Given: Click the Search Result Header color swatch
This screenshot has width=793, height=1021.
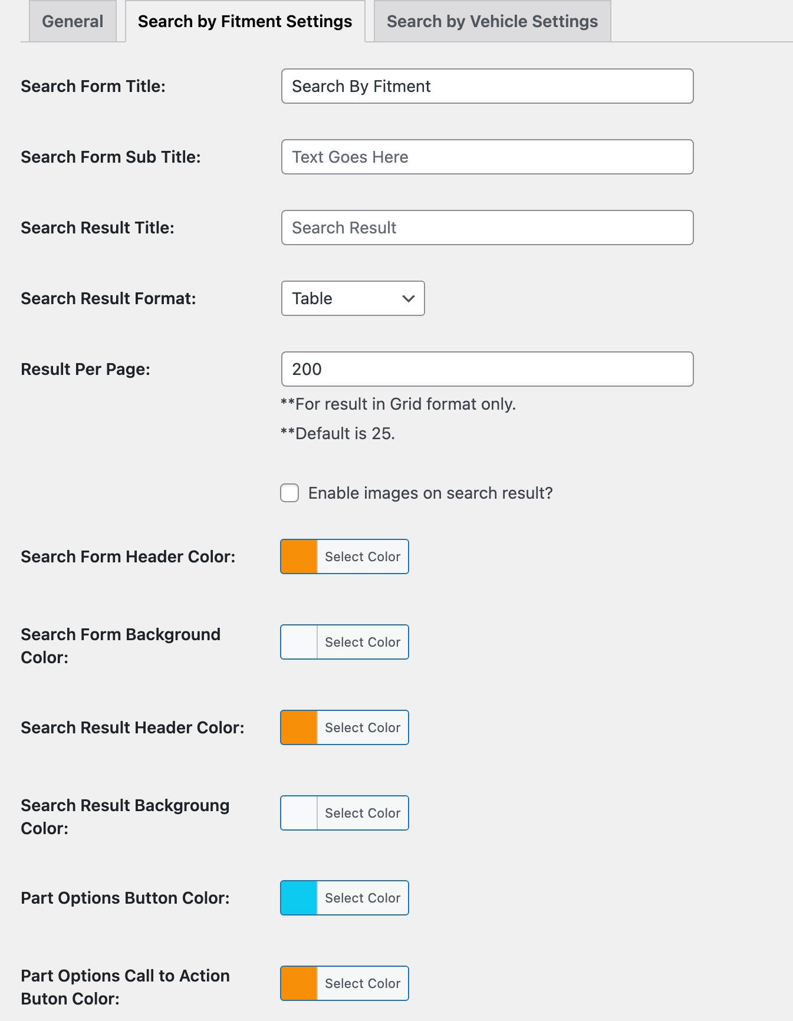Looking at the screenshot, I should tap(299, 727).
